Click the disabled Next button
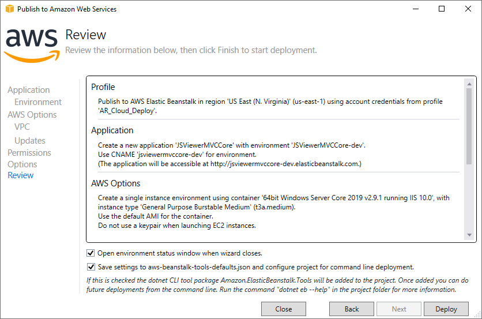 [x=399, y=309]
